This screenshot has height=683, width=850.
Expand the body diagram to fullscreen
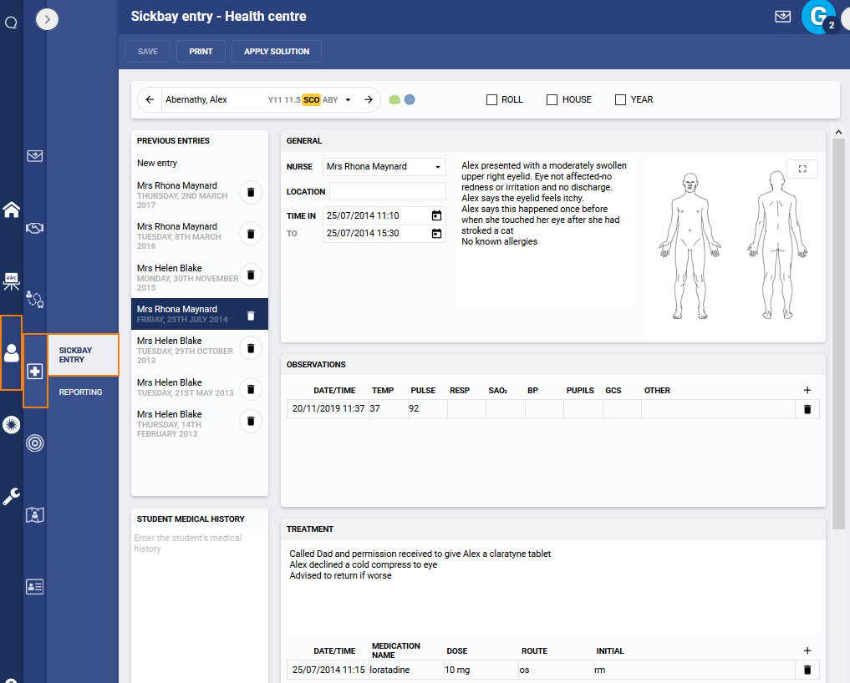[802, 168]
